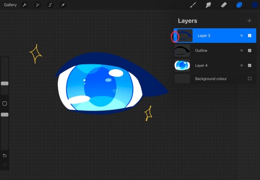Click Layer 3 thumbnail

[x=185, y=36]
